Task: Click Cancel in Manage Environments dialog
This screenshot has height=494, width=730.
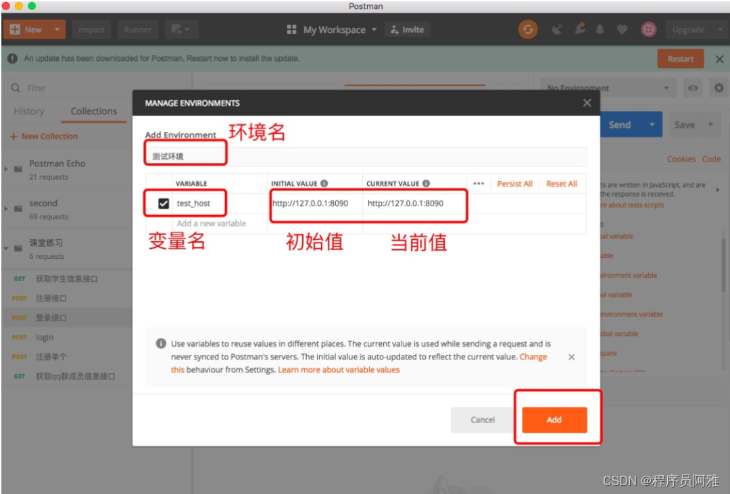Action: 483,420
